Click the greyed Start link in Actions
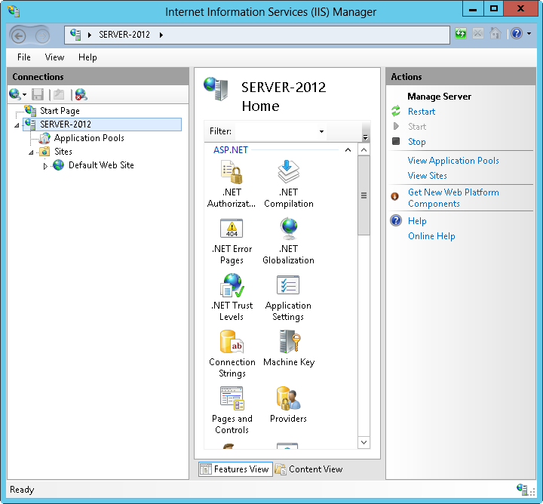The height and width of the screenshot is (504, 543). 416,127
